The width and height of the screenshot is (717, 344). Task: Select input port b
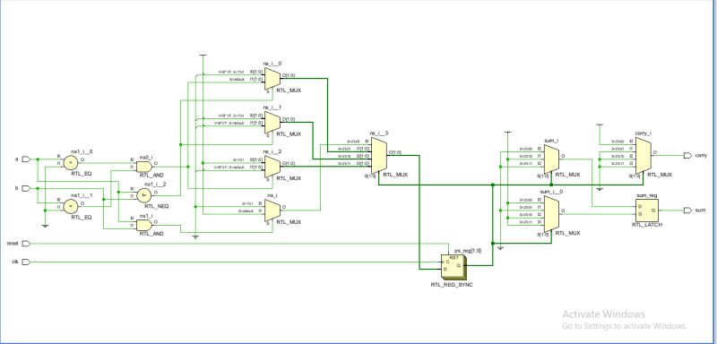(26, 188)
